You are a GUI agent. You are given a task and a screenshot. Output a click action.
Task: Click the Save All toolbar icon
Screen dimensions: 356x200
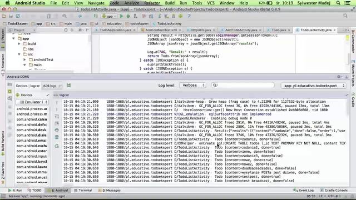(x=11, y=16)
